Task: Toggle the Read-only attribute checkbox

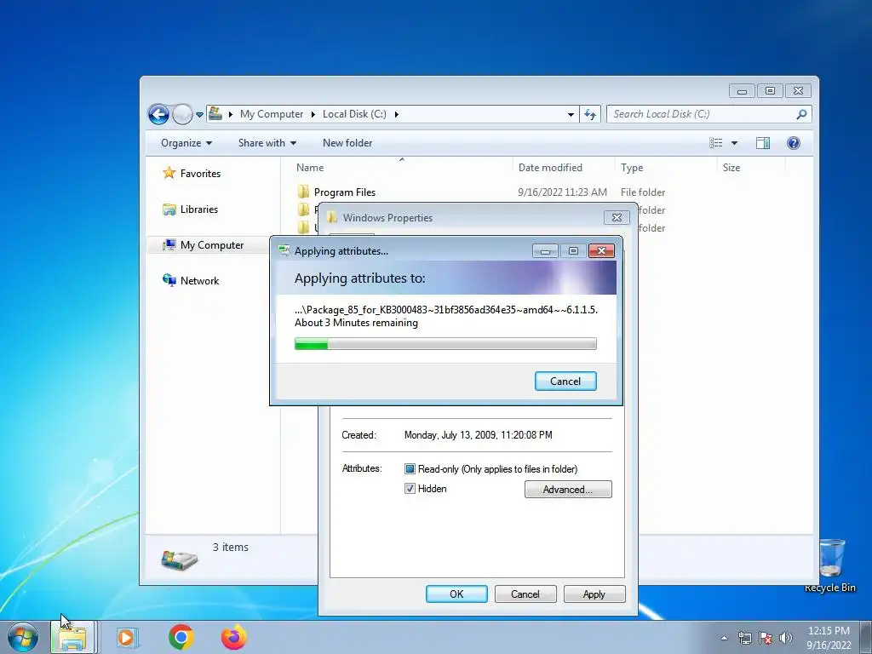Action: [410, 469]
